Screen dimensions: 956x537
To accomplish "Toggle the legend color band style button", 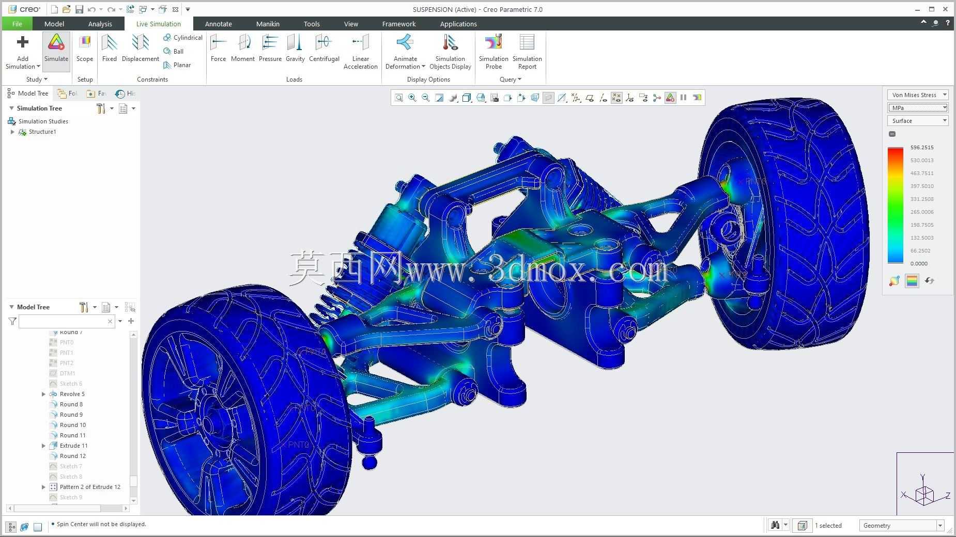I will [912, 281].
